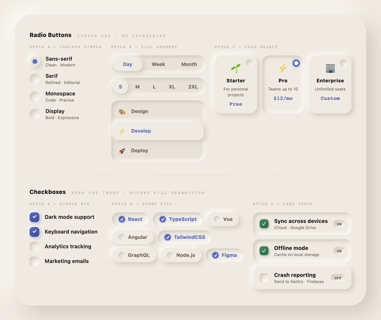The width and height of the screenshot is (381, 320).
Task: Click the ON badge for Offline mode
Action: tap(339, 251)
